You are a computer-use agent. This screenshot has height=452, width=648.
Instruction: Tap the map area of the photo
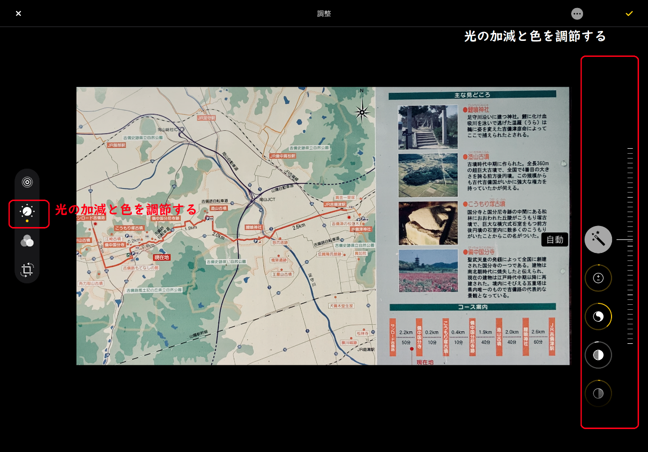(x=226, y=226)
